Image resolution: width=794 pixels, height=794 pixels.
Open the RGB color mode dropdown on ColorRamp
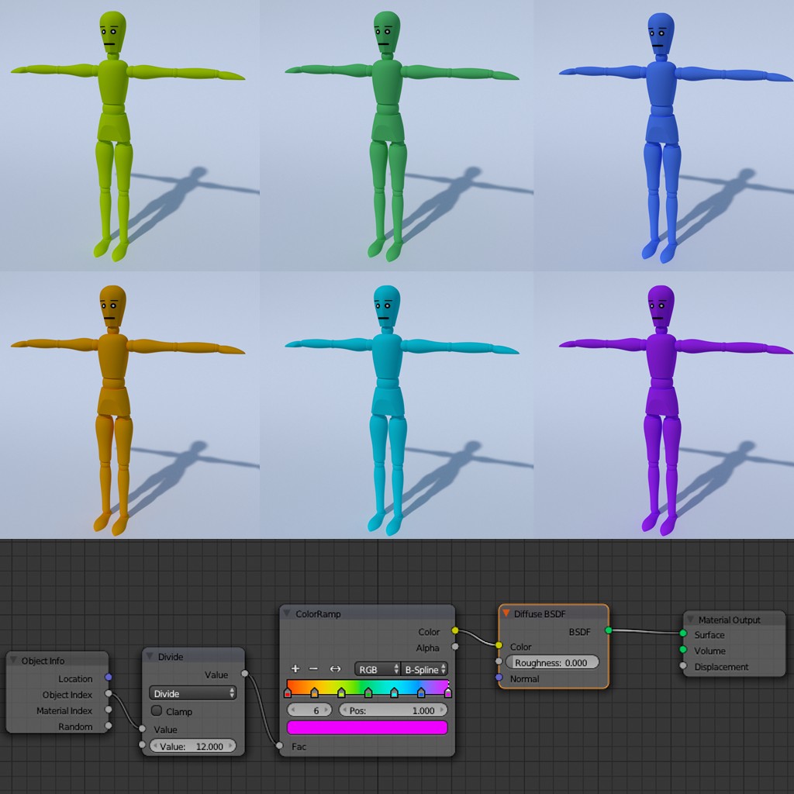tap(377, 668)
